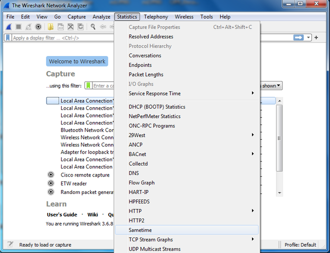
Task: Close the open Statistics menu
Action: point(127,16)
